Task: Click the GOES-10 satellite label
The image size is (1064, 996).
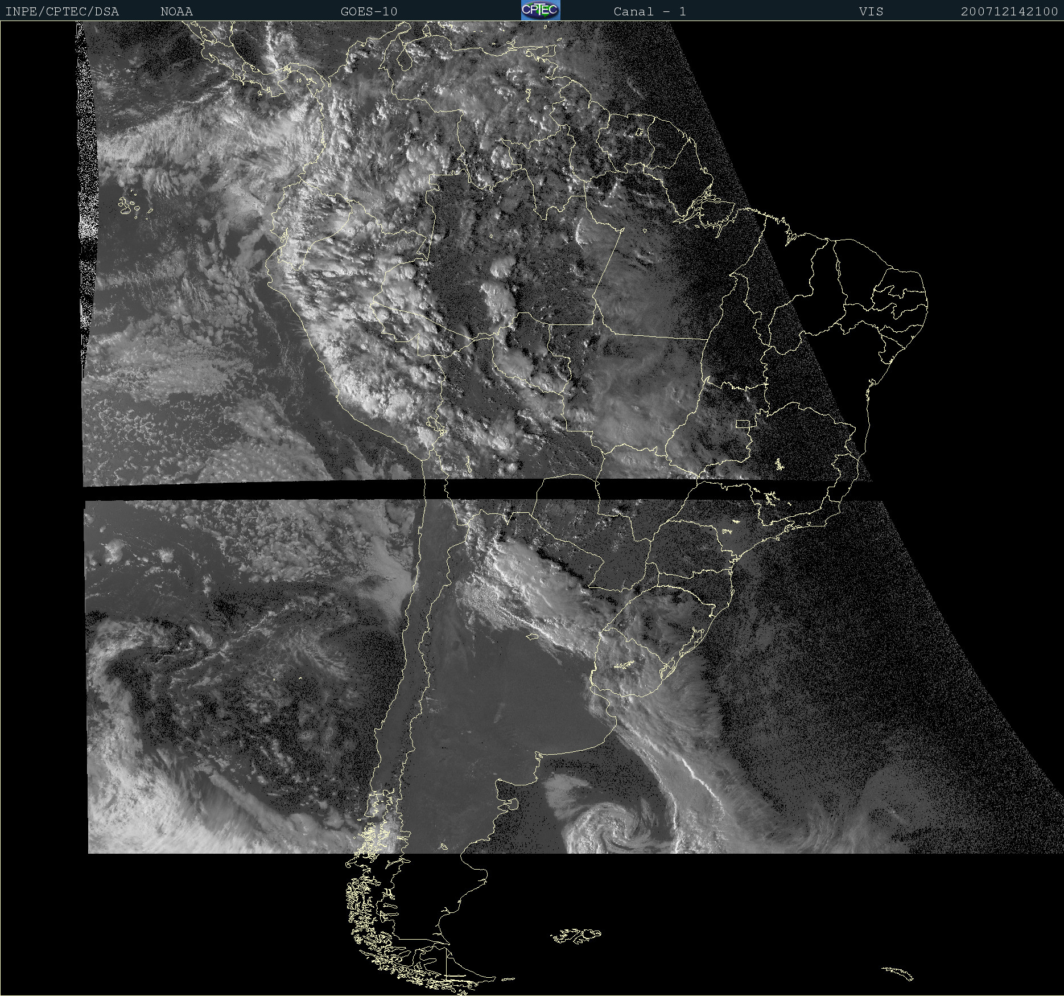Action: pos(369,11)
